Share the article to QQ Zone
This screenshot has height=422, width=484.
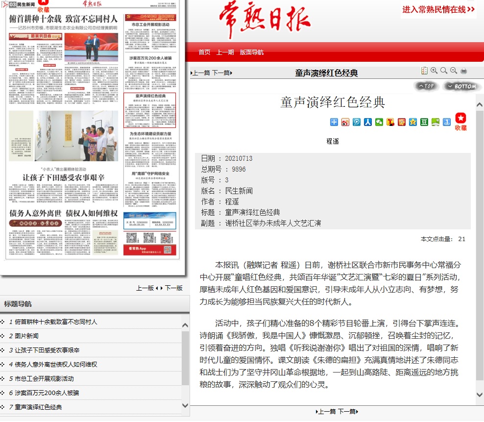click(413, 122)
